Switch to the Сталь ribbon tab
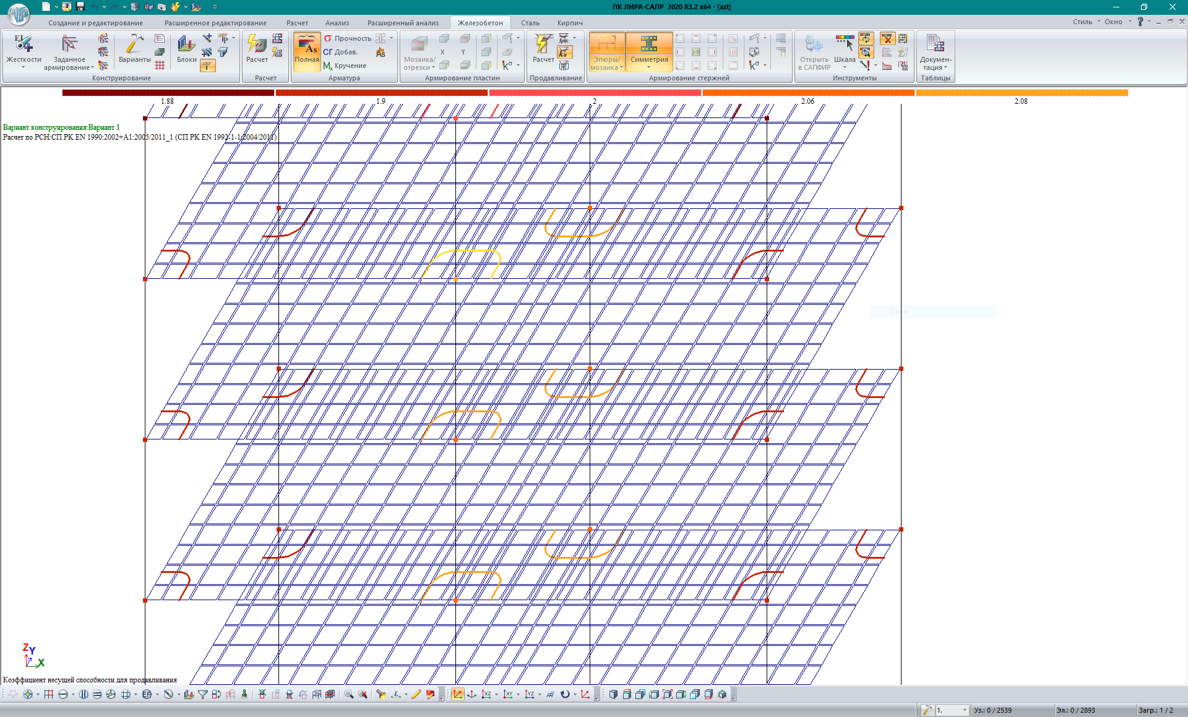The height and width of the screenshot is (717, 1188). click(x=530, y=23)
